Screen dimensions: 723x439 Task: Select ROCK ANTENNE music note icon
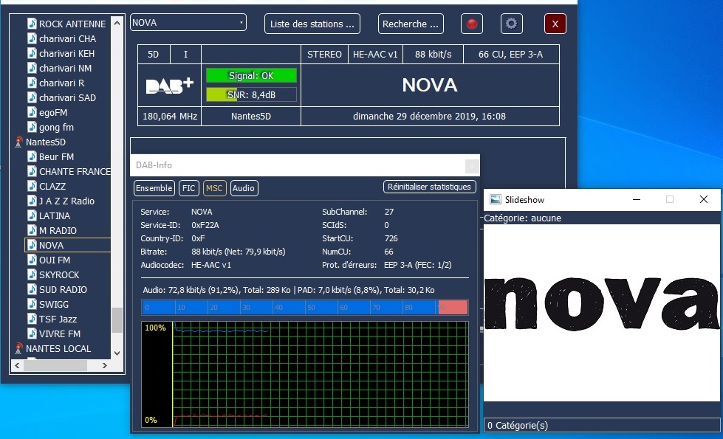coord(32,24)
